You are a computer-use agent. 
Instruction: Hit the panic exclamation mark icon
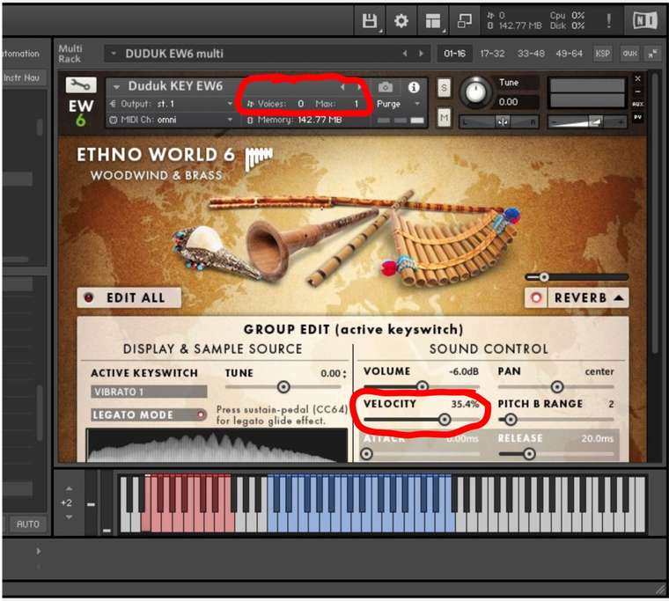pyautogui.click(x=609, y=20)
